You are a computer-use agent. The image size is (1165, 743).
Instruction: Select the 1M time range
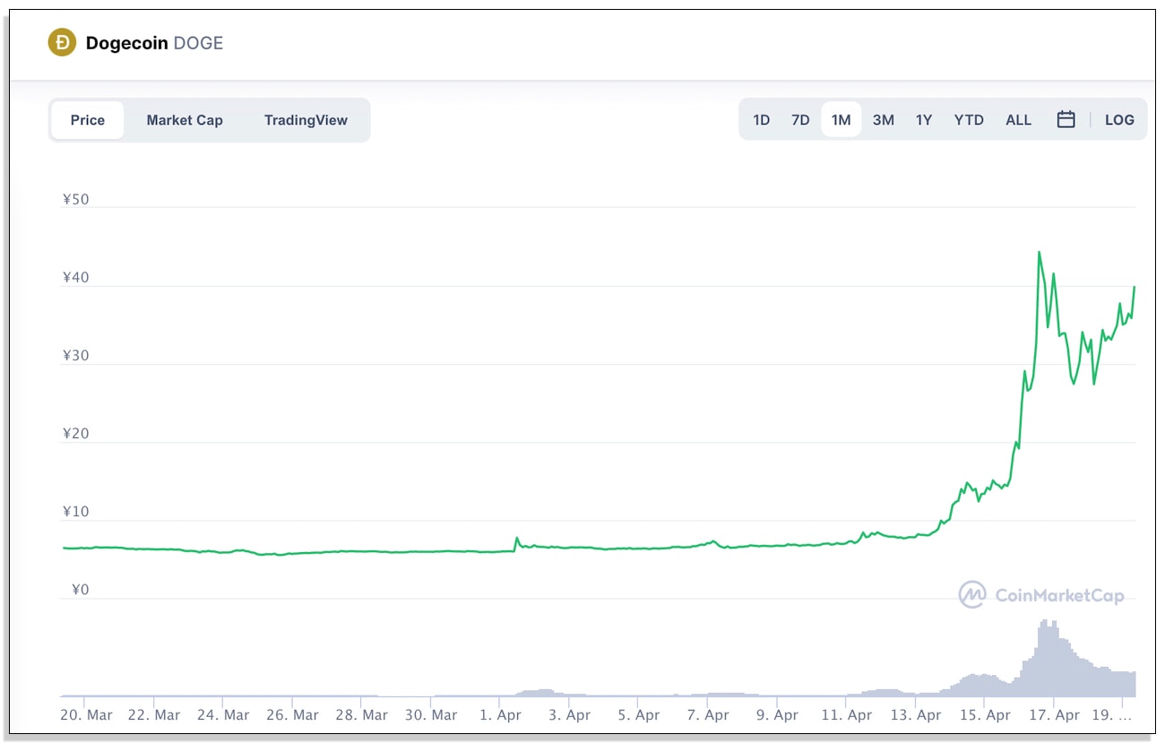[x=841, y=120]
